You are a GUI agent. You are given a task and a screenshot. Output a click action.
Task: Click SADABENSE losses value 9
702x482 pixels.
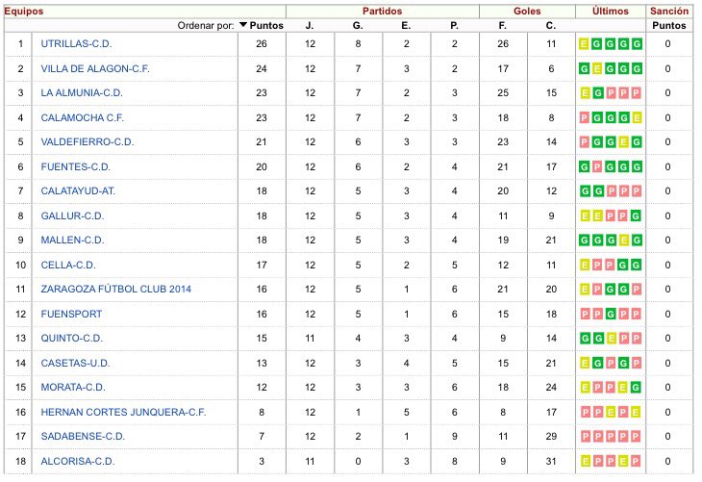(455, 437)
